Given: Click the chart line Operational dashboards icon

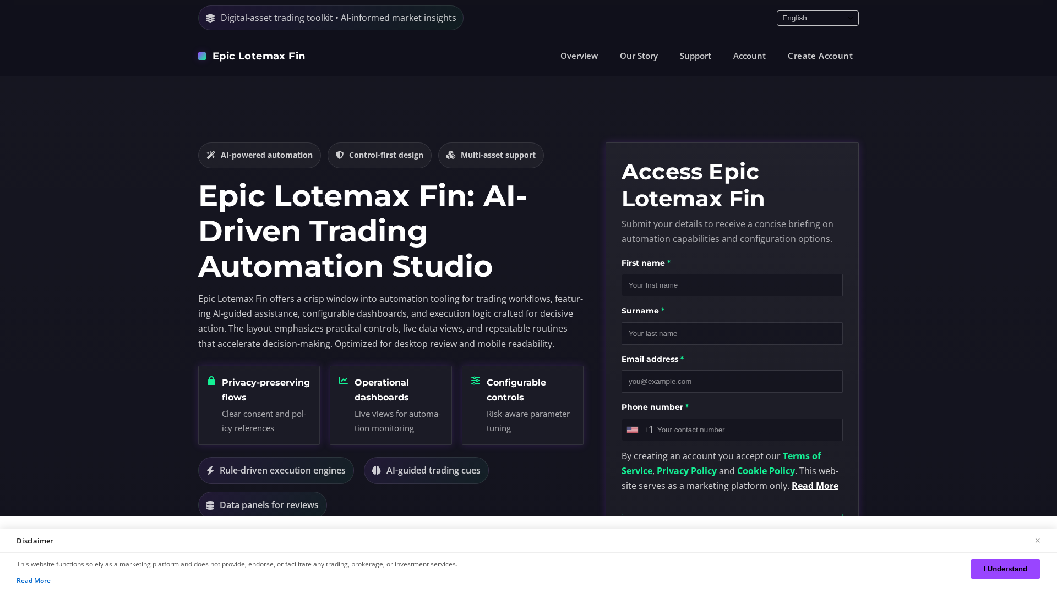Looking at the screenshot, I should 344,381.
